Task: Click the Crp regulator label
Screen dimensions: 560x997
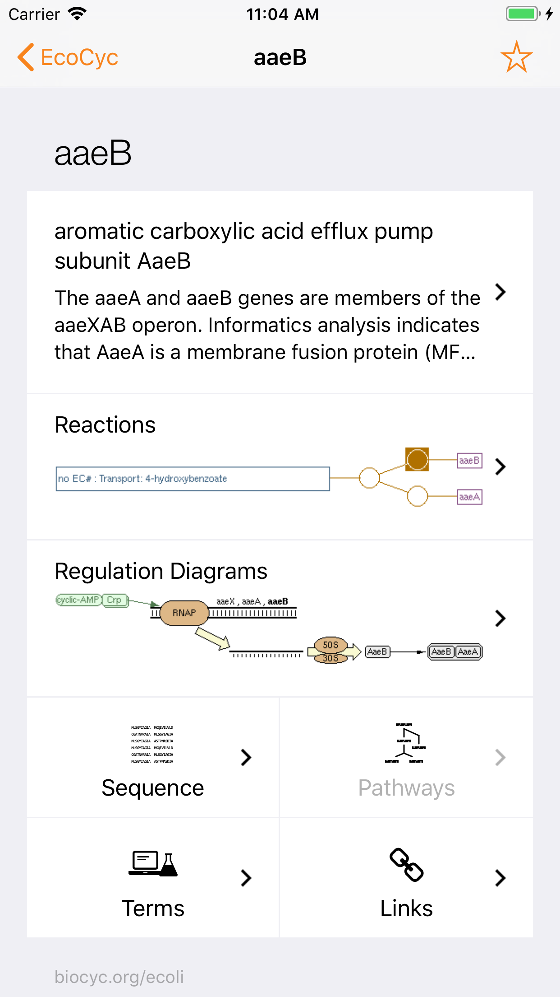Action: click(115, 600)
